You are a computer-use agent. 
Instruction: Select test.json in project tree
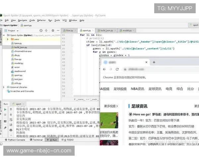point(17,79)
